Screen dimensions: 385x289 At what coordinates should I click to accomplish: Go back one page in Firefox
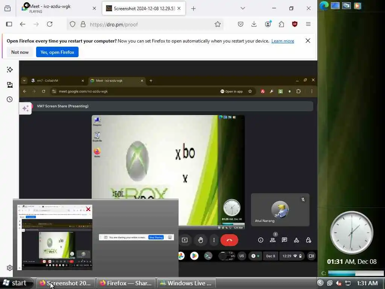coord(23,24)
